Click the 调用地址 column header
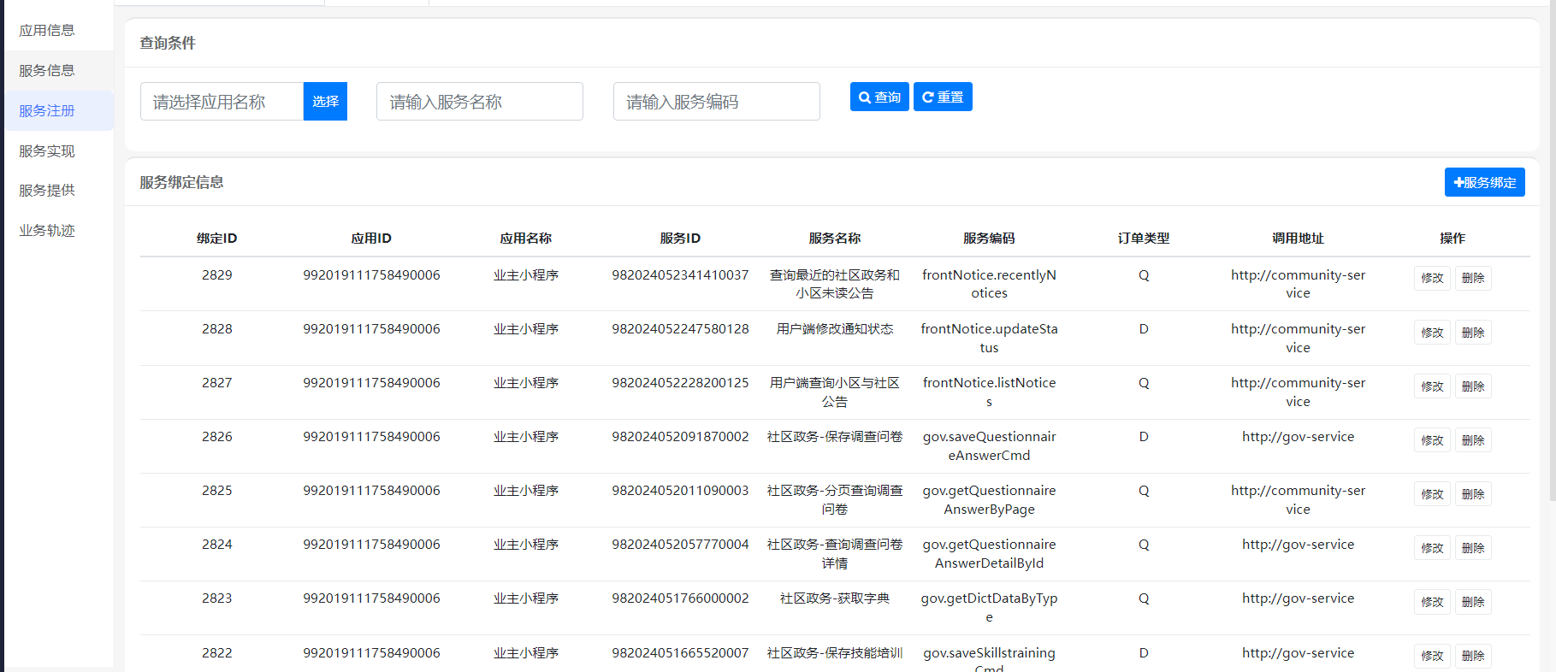The image size is (1556, 672). click(x=1298, y=238)
